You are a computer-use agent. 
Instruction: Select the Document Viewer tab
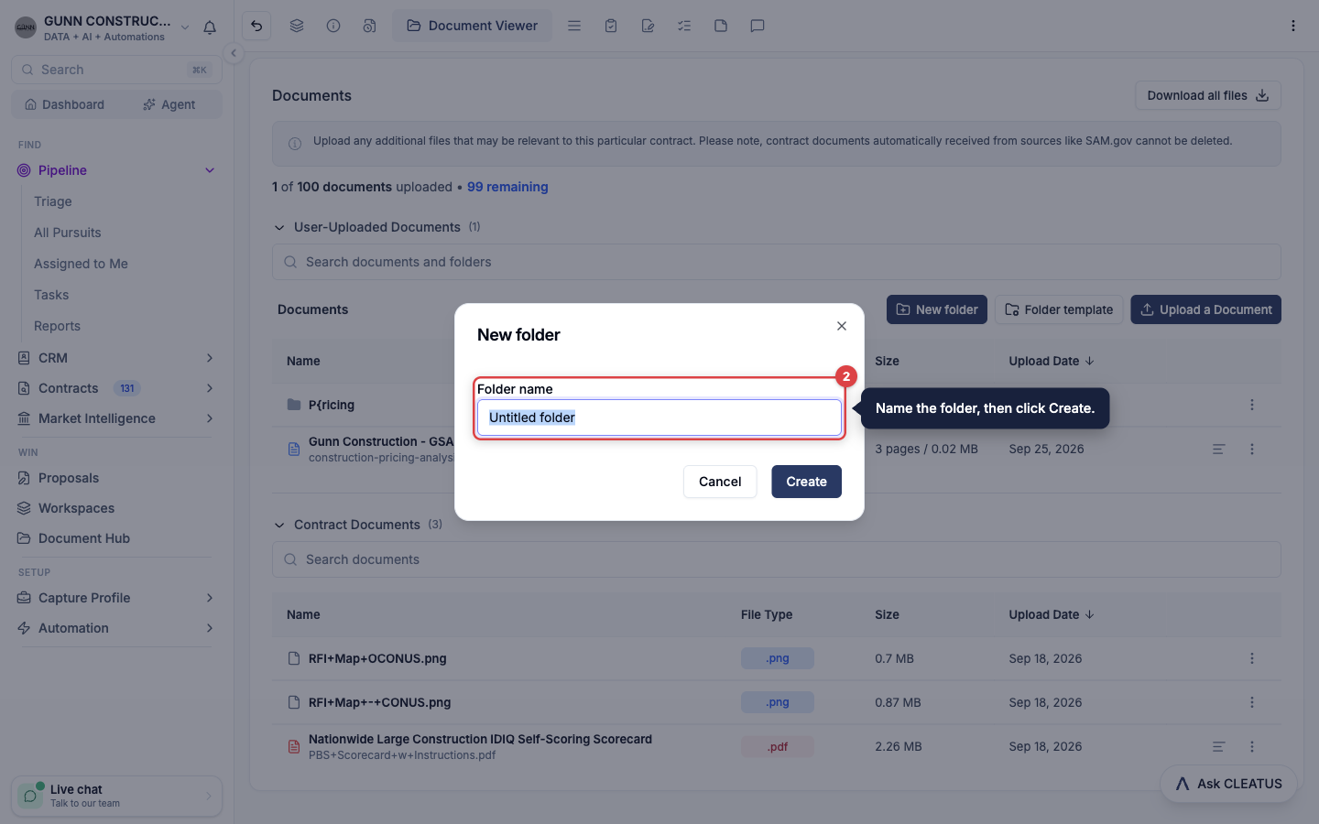473,26
